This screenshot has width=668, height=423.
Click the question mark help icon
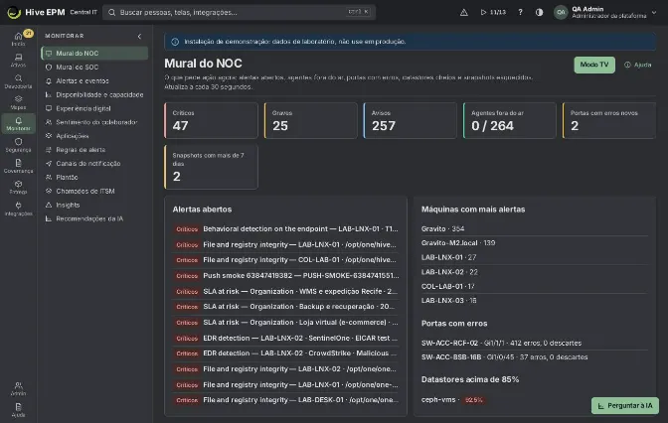coord(520,12)
